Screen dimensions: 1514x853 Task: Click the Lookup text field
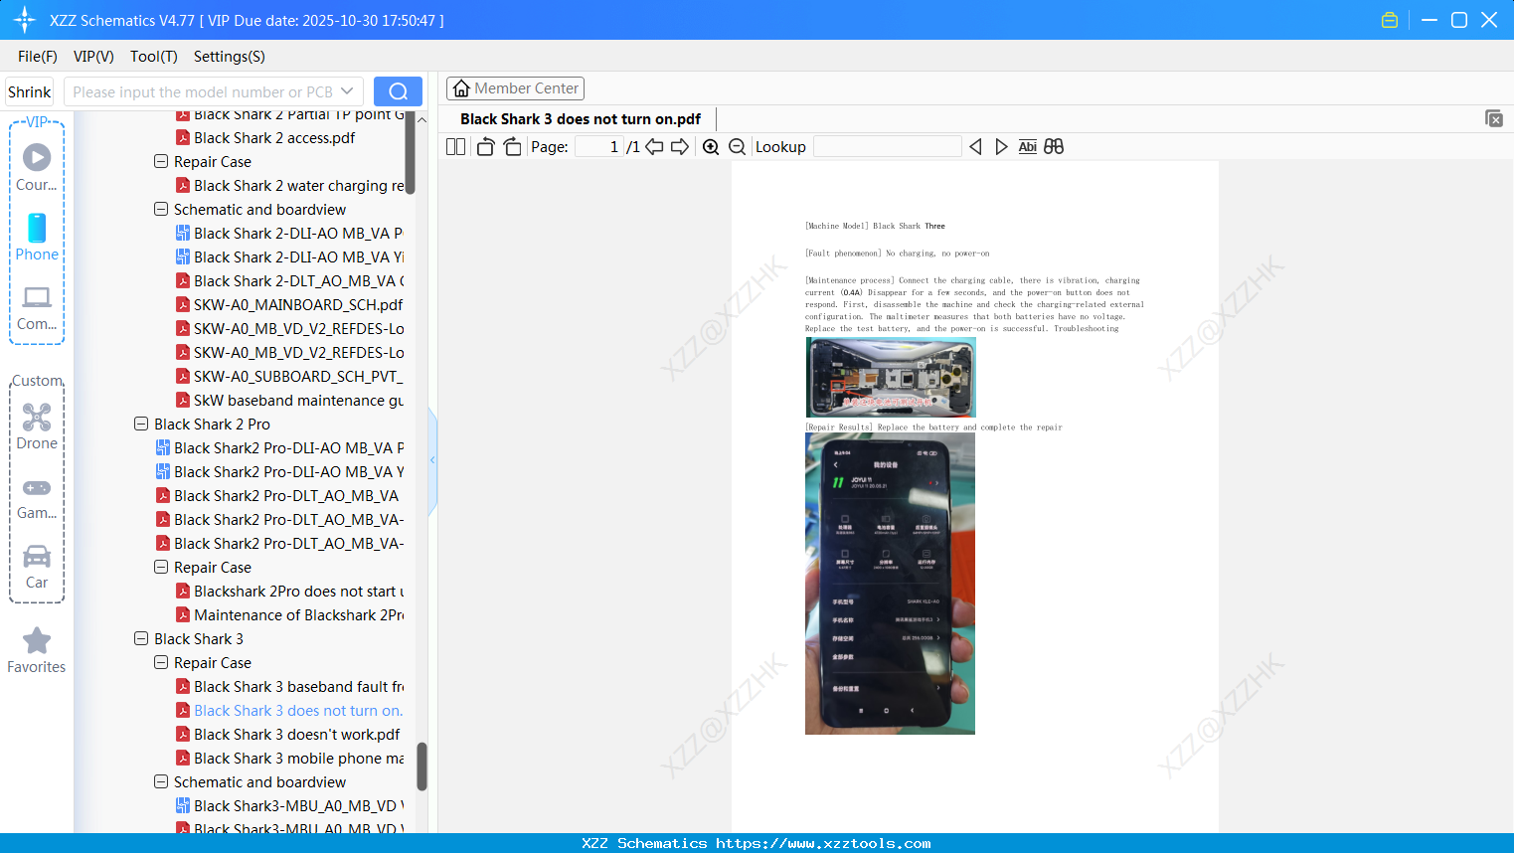[x=888, y=147]
